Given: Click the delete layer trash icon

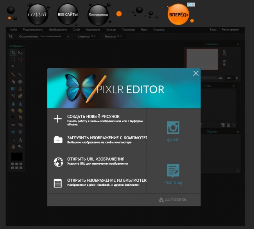Looking at the screenshot, I should pos(228,125).
